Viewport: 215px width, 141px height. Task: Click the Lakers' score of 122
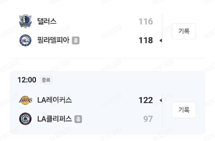[146, 100]
